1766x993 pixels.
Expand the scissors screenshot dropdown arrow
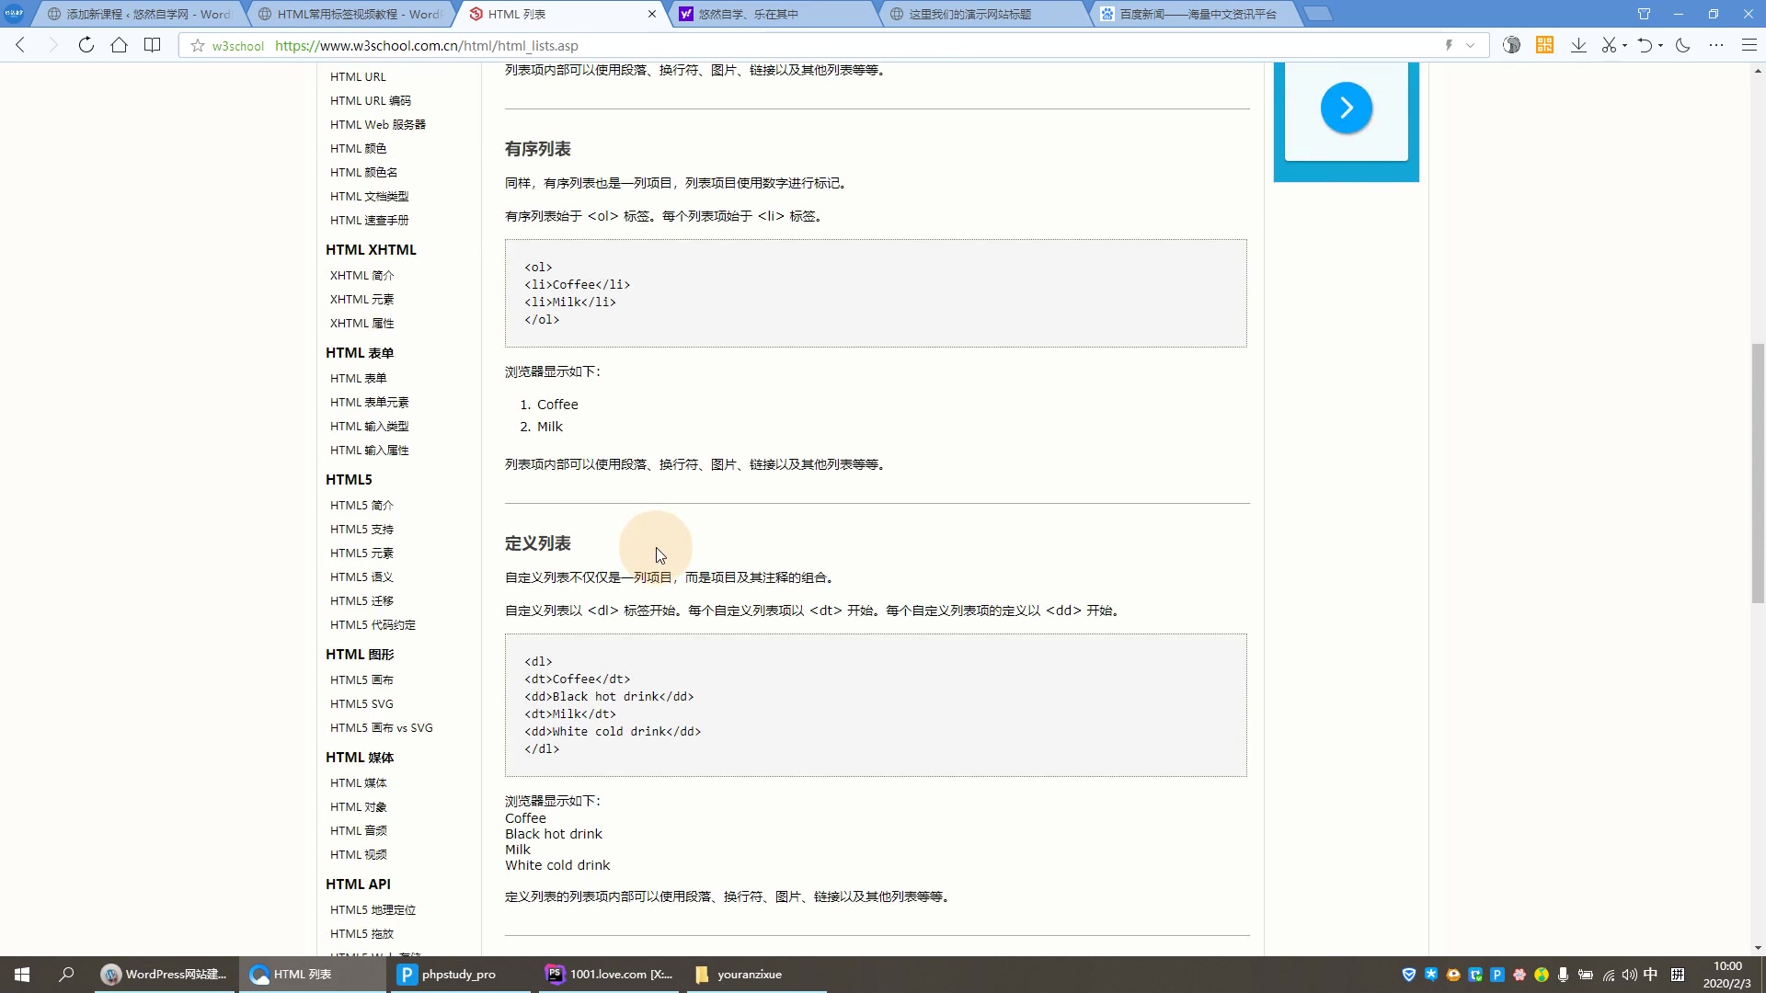click(x=1624, y=46)
